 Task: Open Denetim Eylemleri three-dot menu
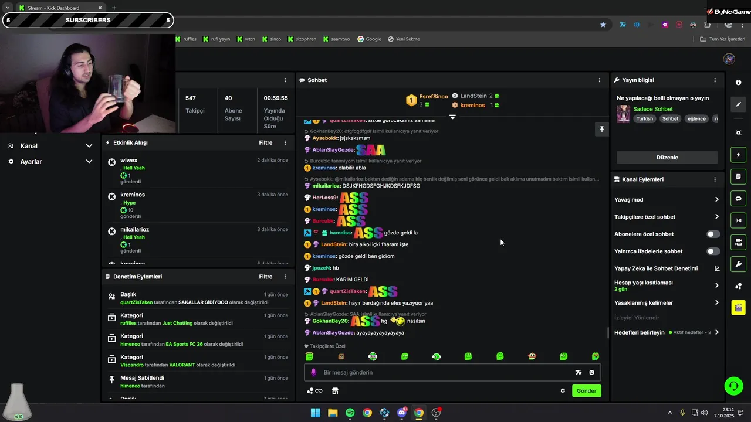[285, 277]
